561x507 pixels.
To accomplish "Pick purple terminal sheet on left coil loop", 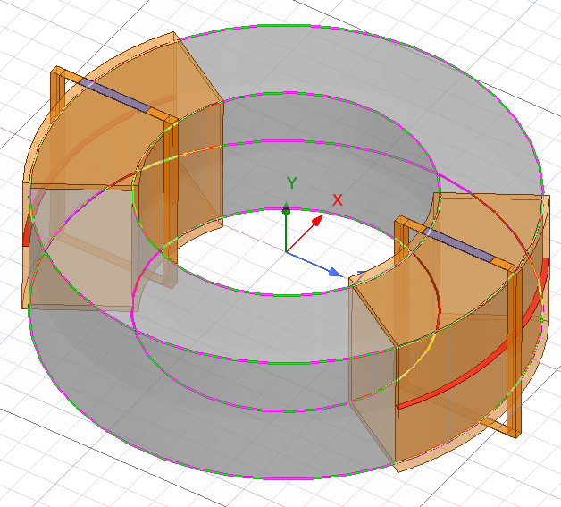I will pos(114,95).
